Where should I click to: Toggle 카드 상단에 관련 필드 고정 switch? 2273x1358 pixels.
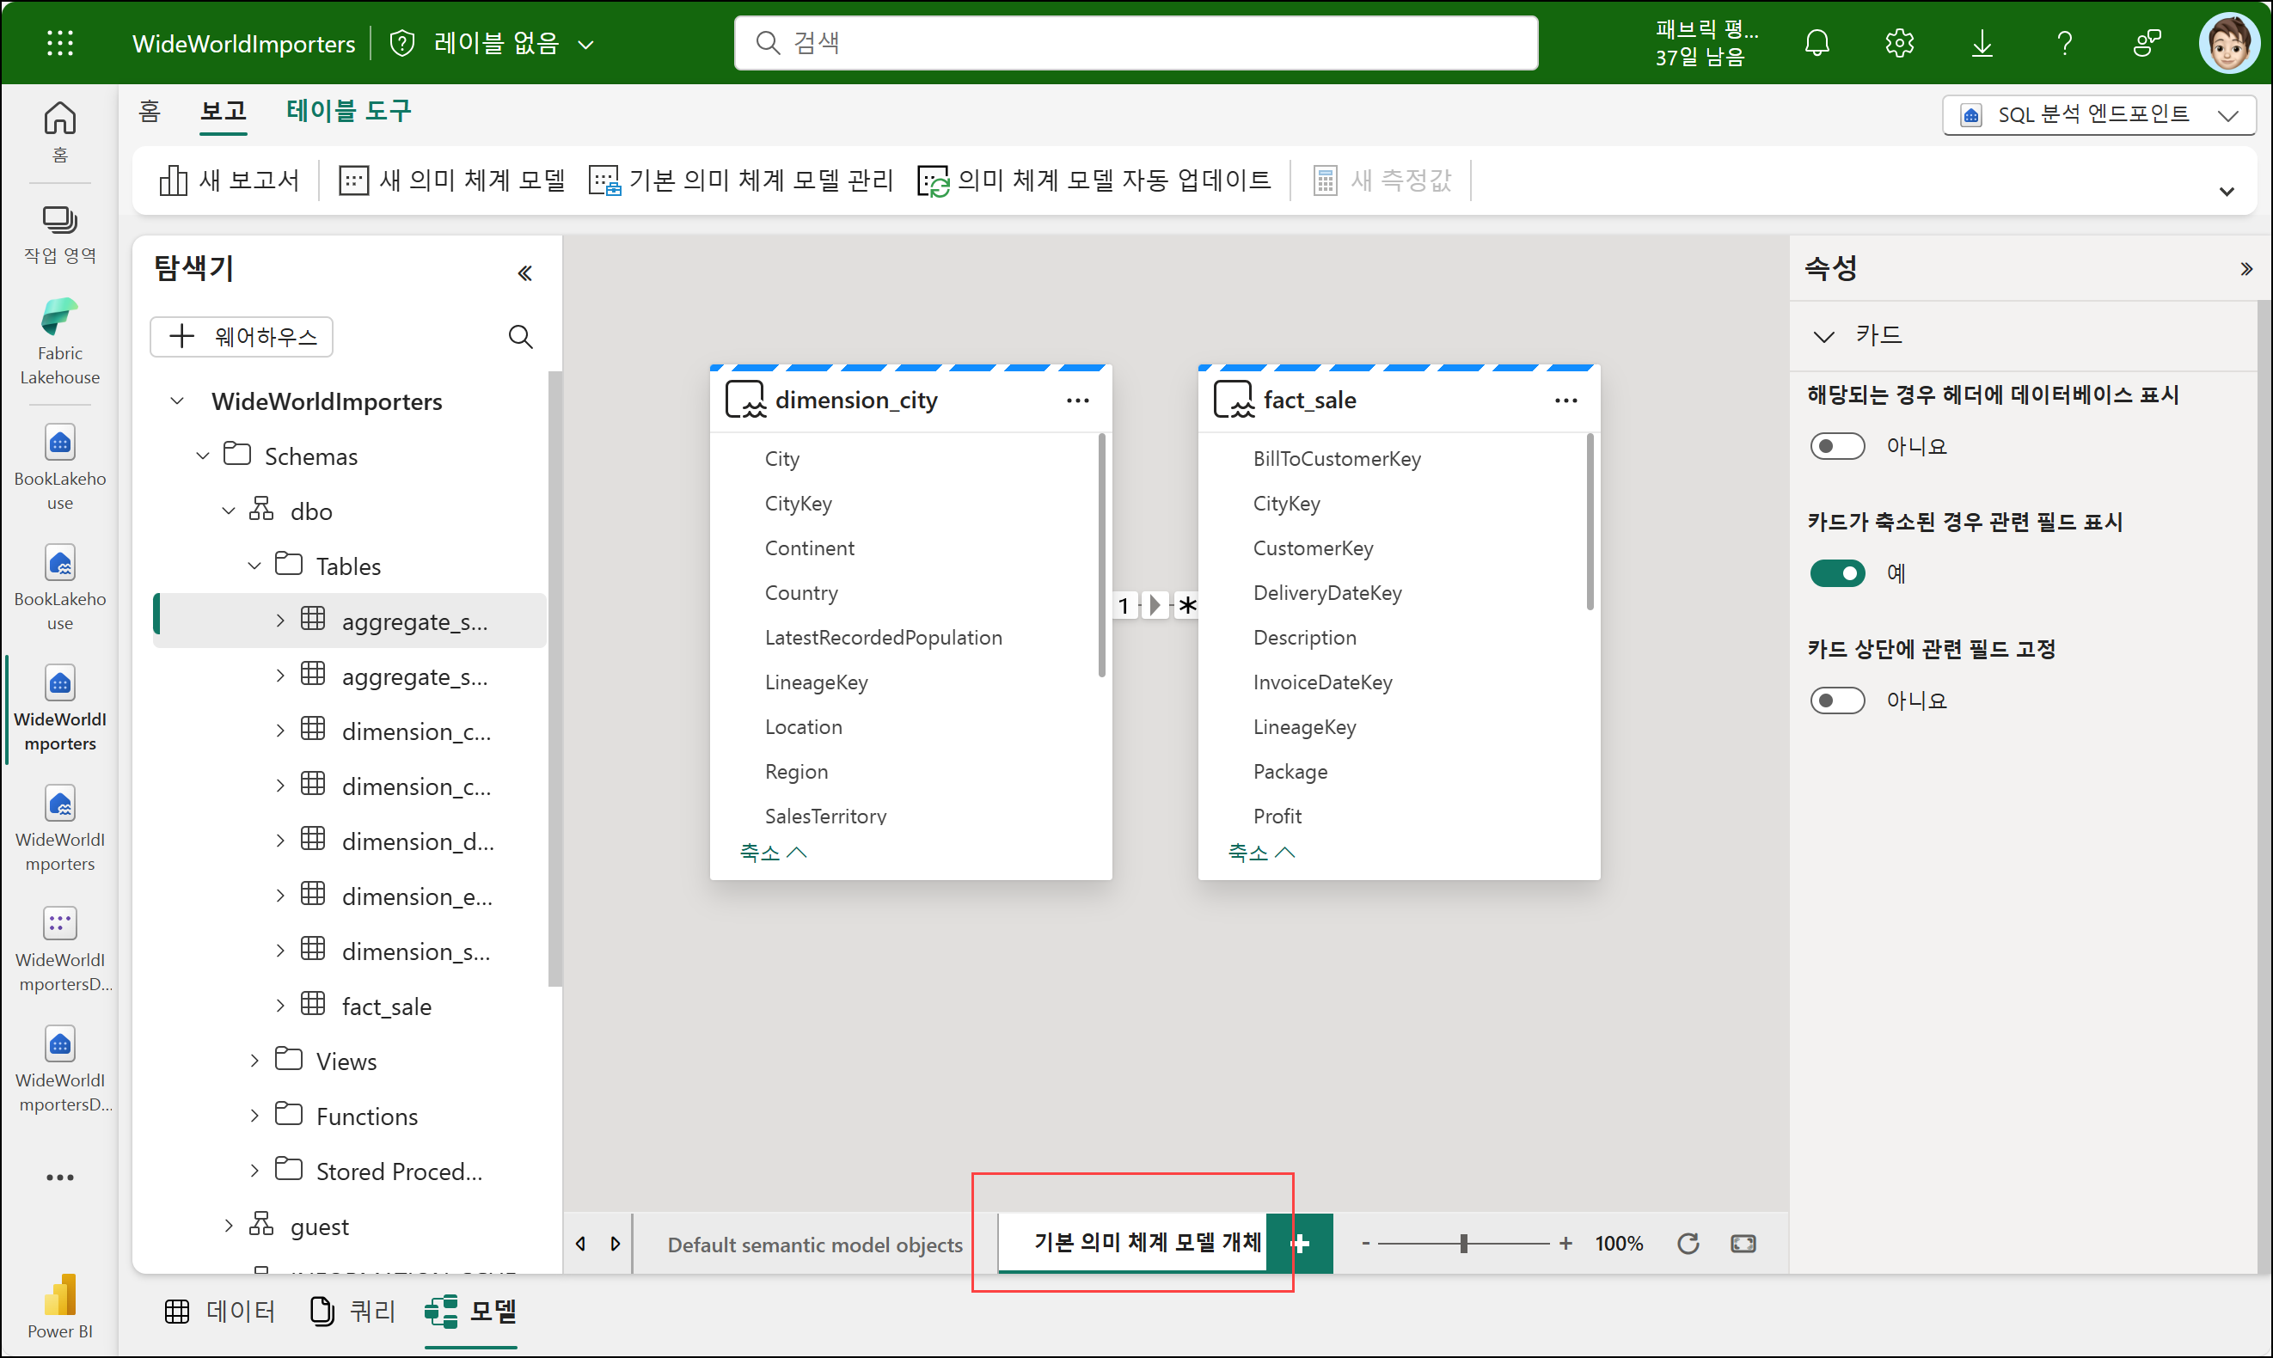point(1836,701)
